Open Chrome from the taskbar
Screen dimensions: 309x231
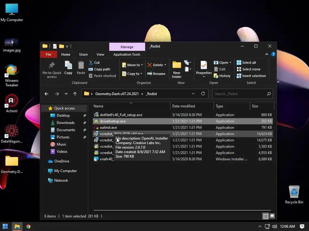(x=28, y=226)
